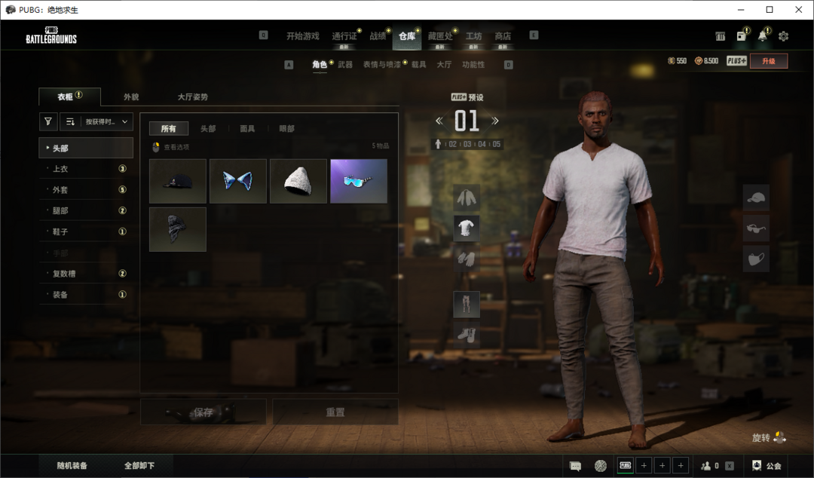Switch to preset 02
The width and height of the screenshot is (814, 478).
click(453, 144)
